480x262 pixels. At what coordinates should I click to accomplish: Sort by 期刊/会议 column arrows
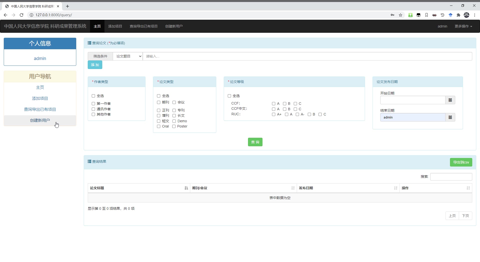coord(293,188)
